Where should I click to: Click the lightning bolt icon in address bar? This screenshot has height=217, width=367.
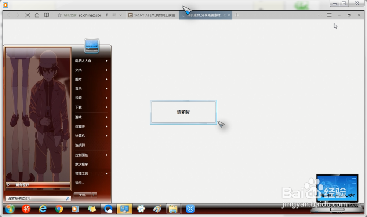click(x=107, y=15)
